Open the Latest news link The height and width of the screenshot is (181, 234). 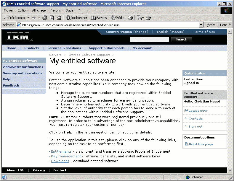tap(198, 110)
